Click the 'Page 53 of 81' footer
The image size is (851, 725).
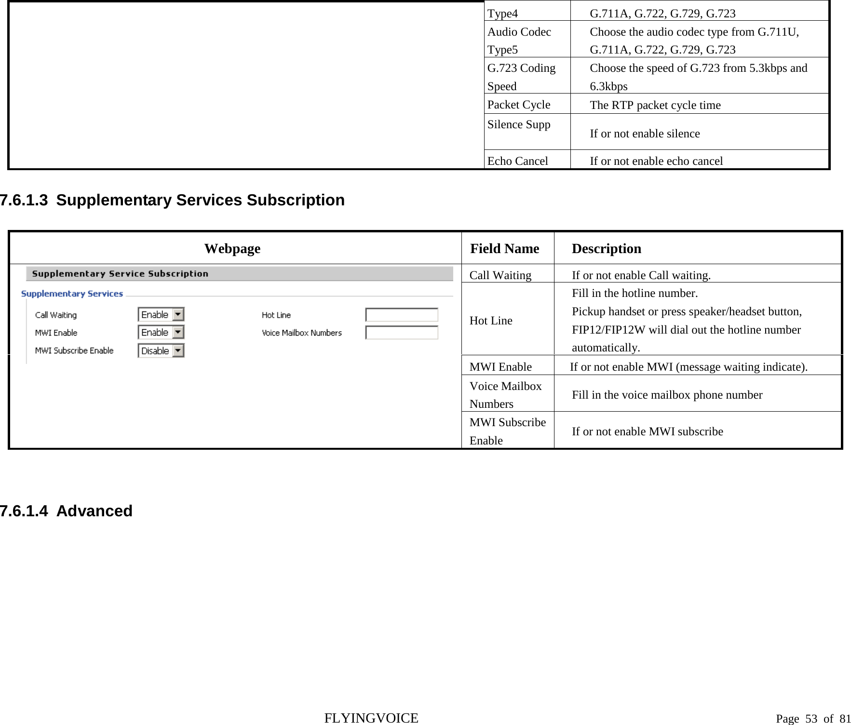click(813, 719)
